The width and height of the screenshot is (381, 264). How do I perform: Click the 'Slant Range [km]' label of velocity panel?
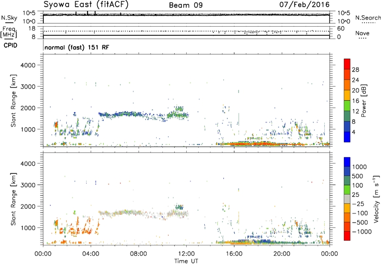click(x=13, y=199)
